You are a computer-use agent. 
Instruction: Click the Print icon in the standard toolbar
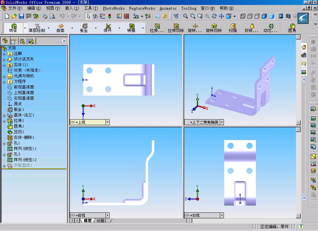tap(45, 16)
